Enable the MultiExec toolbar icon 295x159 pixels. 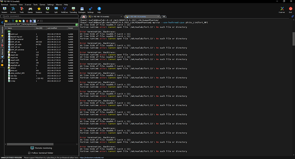point(65,10)
